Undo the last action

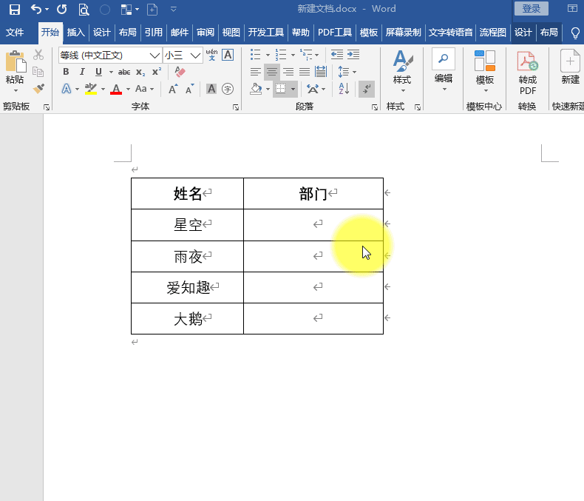point(35,9)
